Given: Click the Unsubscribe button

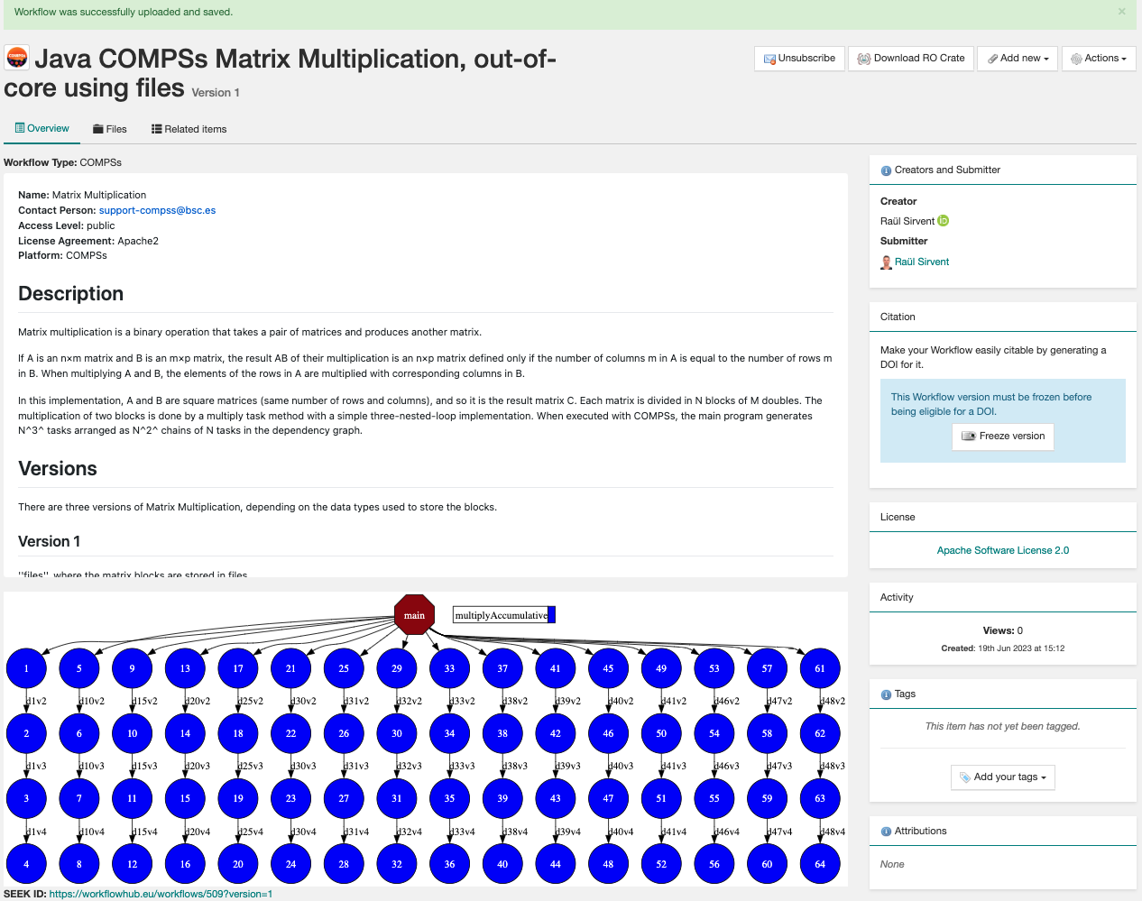Looking at the screenshot, I should click(x=799, y=59).
